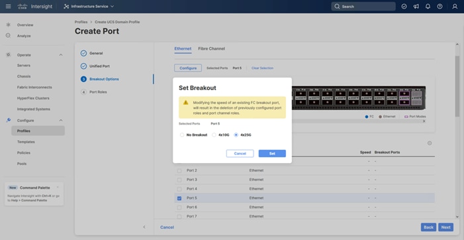Viewport: 464px width, 240px height.
Task: Open Fabric Interconnects in the sidebar
Action: [34, 87]
